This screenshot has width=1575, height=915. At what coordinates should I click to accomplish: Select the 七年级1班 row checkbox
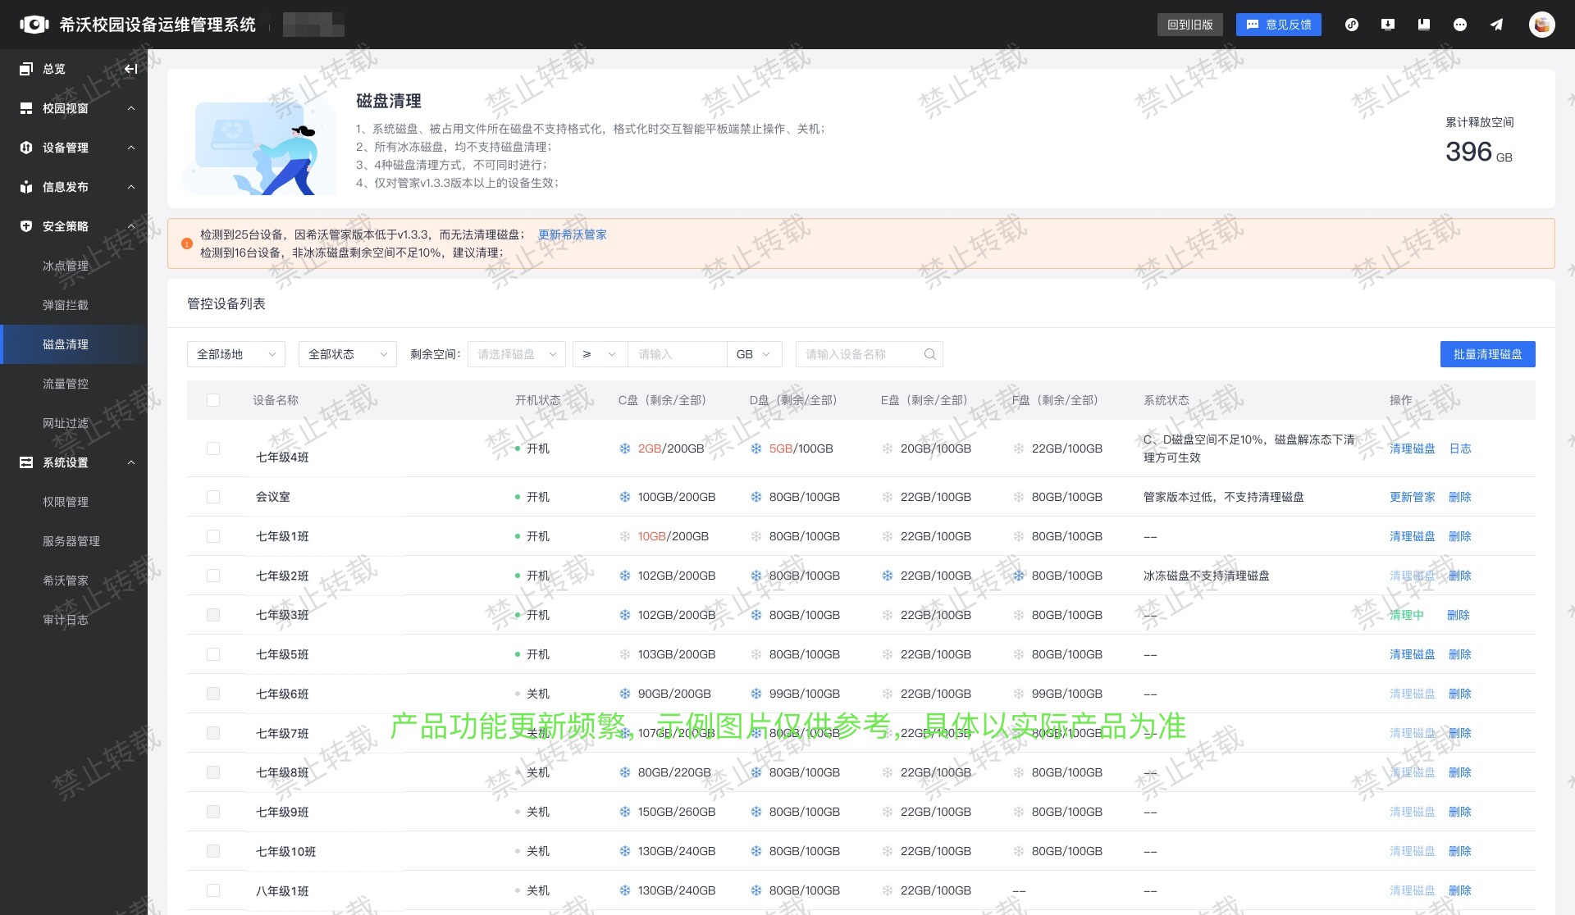[x=213, y=536]
